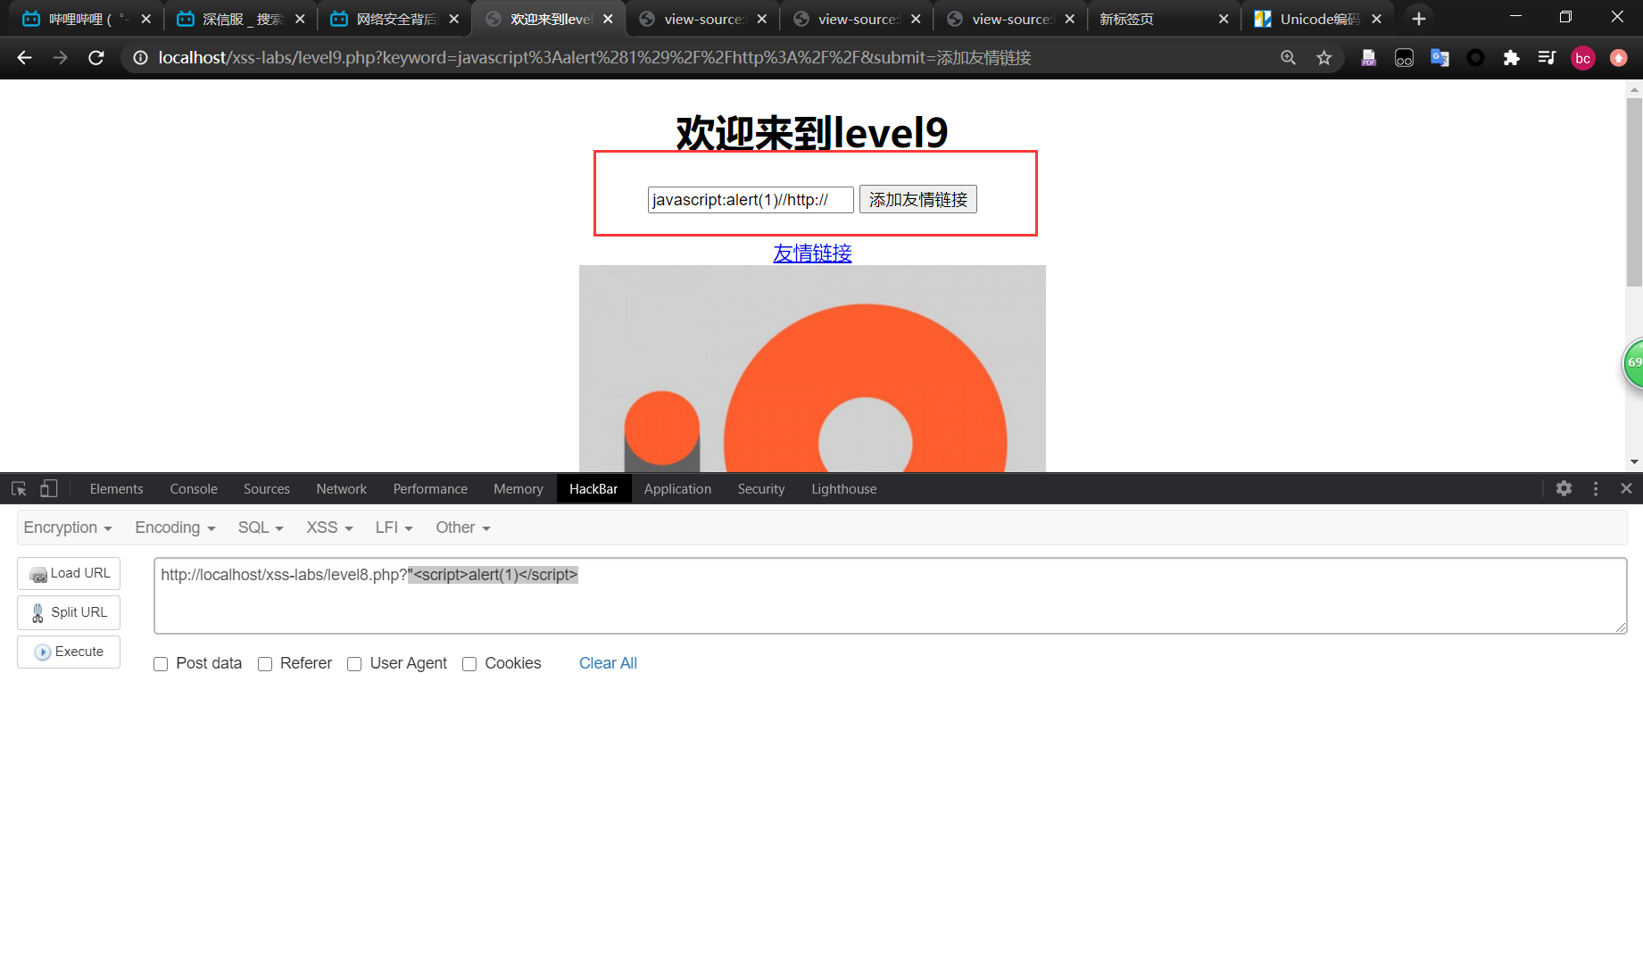Submit with 添加友情链接 button
1643x964 pixels.
918,200
